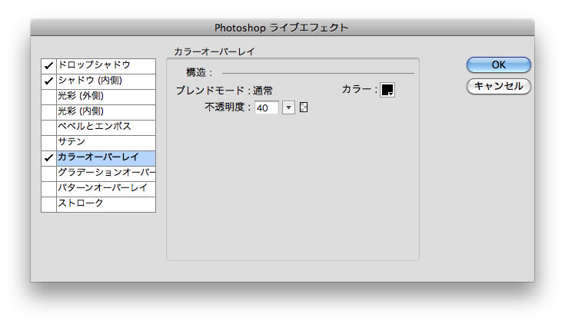This screenshot has width=565, height=324.
Task: Select the 光彩 (内側) list row
Action: click(x=106, y=112)
